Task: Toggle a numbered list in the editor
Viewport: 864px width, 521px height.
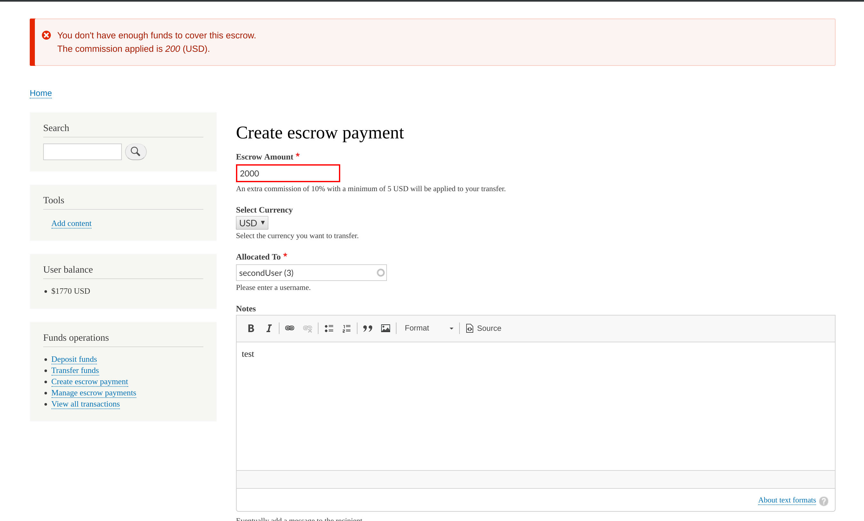Action: point(346,328)
